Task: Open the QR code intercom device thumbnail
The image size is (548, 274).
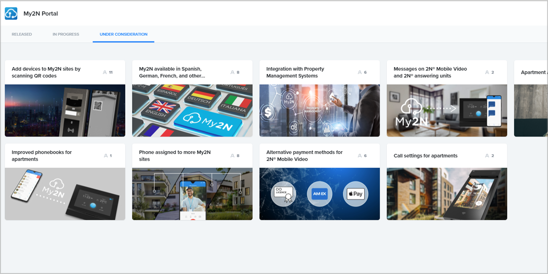Action: (65, 111)
